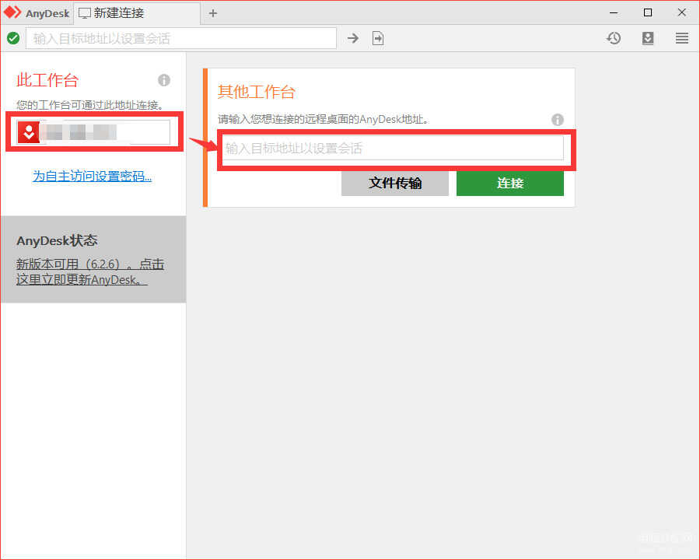This screenshot has width=700, height=560.
Task: Click the AnyDesk logo in title bar
Action: [12, 12]
